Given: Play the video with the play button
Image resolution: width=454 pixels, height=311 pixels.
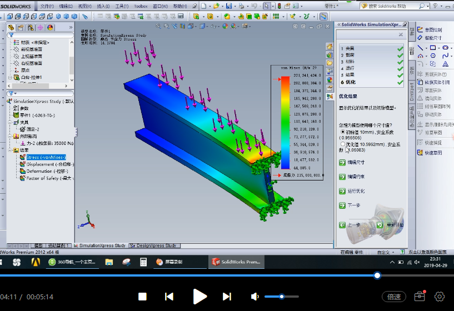Looking at the screenshot, I should [x=199, y=297].
